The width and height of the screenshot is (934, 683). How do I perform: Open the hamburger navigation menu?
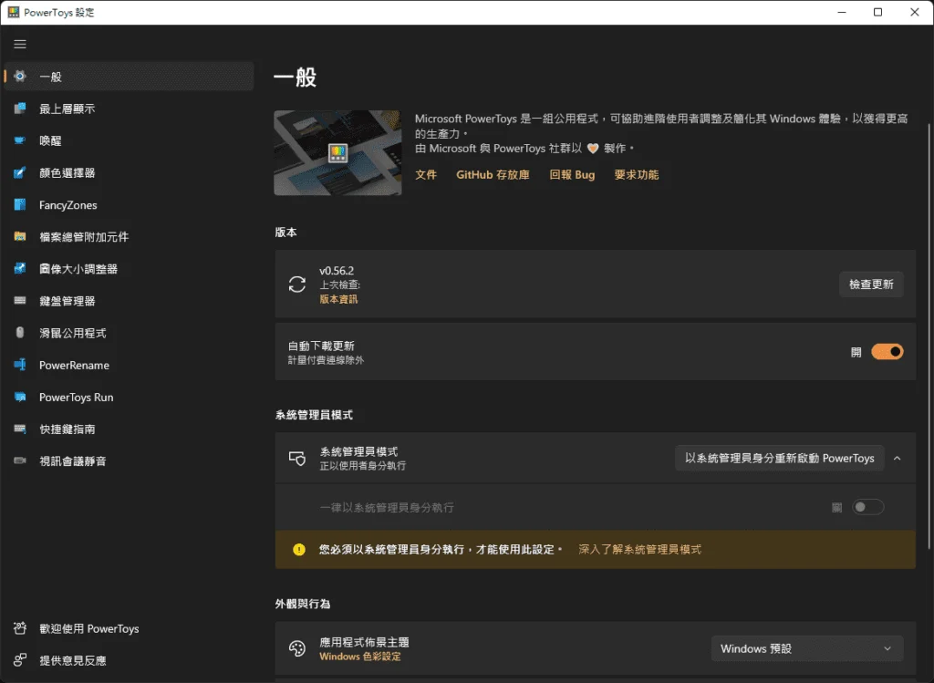pyautogui.click(x=20, y=44)
